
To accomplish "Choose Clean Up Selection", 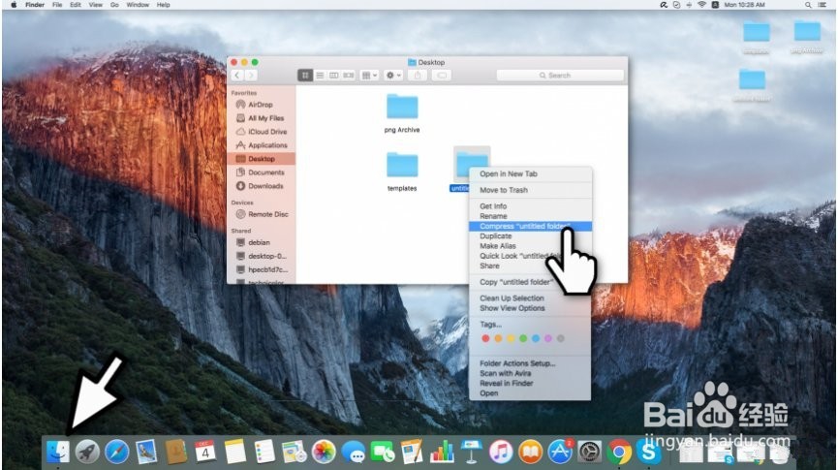I will point(512,298).
